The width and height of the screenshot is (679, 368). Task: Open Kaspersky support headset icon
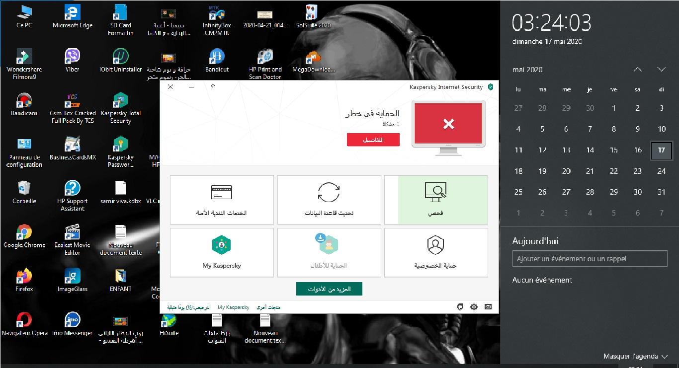(x=460, y=307)
